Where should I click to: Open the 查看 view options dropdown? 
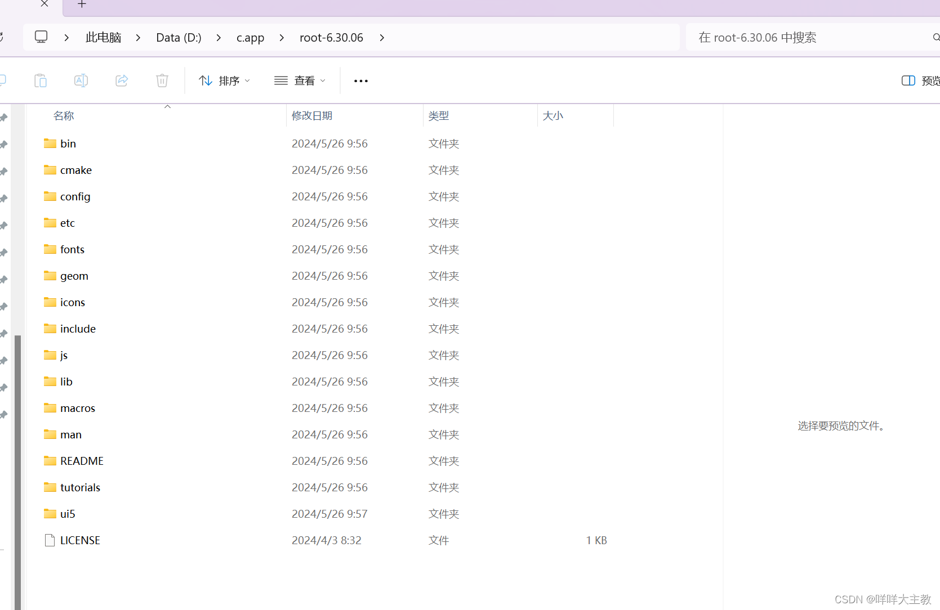(x=300, y=80)
